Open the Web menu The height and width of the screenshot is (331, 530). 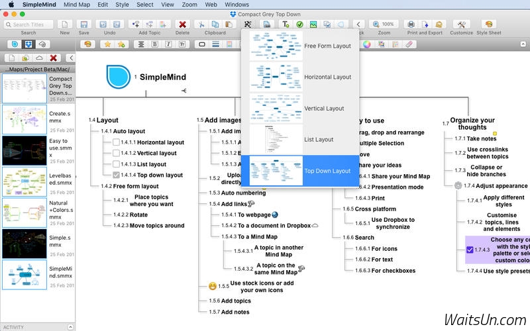pos(211,5)
